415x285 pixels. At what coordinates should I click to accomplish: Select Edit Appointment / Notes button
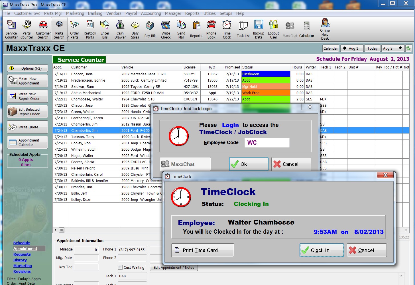[x=174, y=267]
